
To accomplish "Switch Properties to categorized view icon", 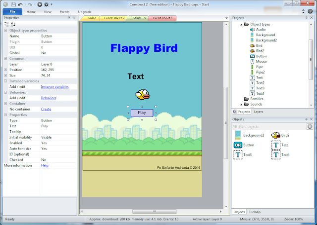I will click(6, 24).
